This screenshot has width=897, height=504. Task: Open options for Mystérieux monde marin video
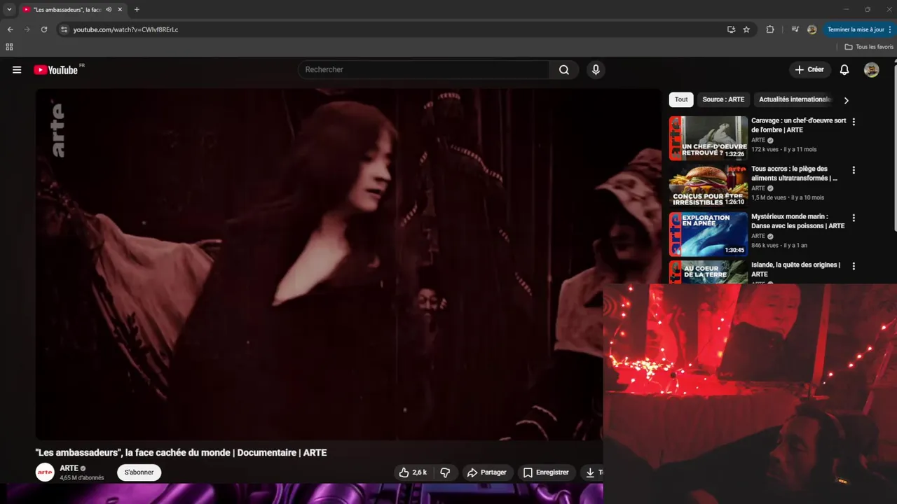pos(854,218)
